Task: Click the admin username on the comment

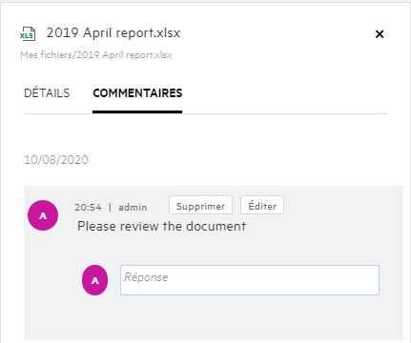Action: (133, 208)
